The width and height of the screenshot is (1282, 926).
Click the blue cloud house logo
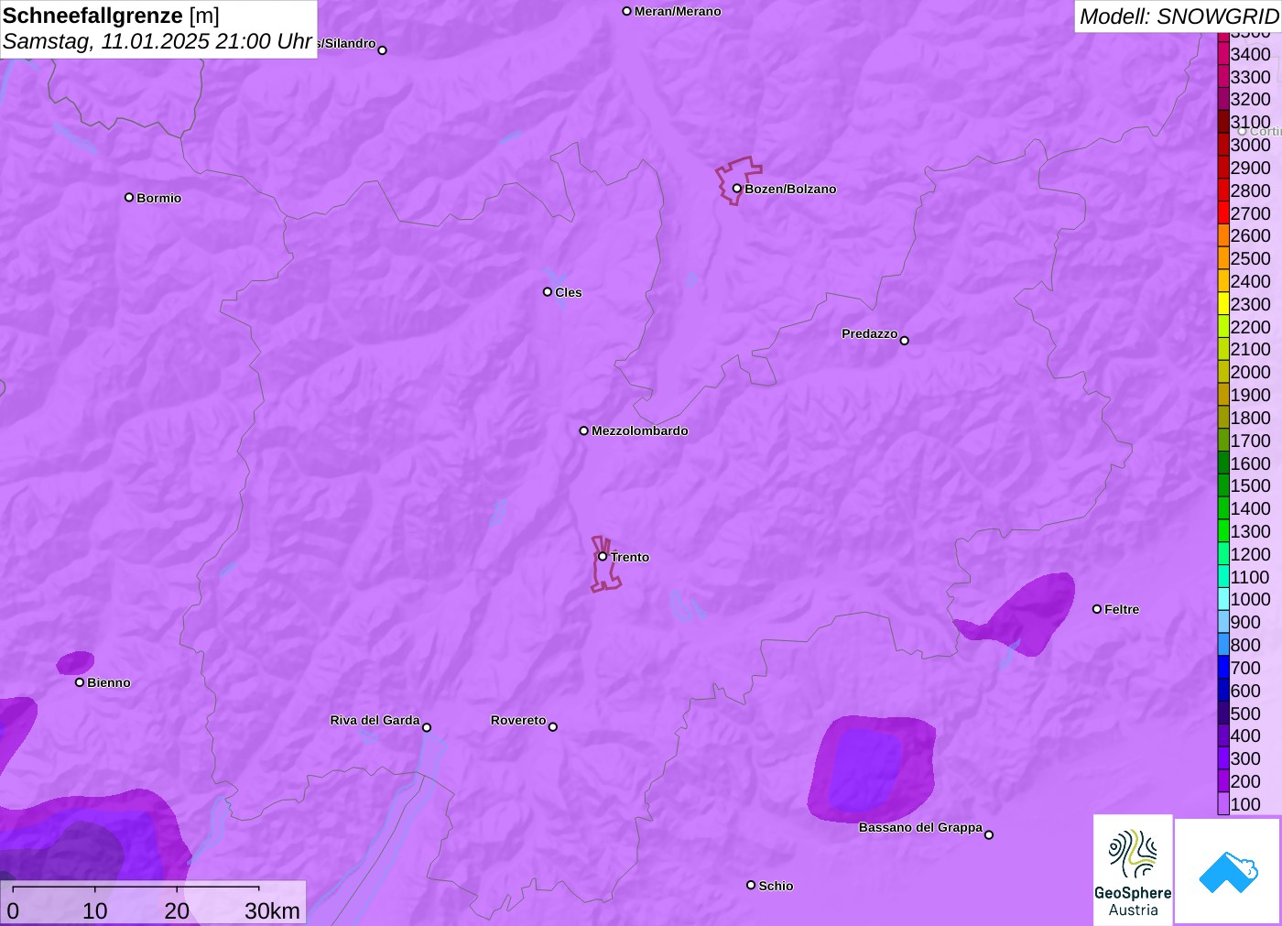(1228, 871)
